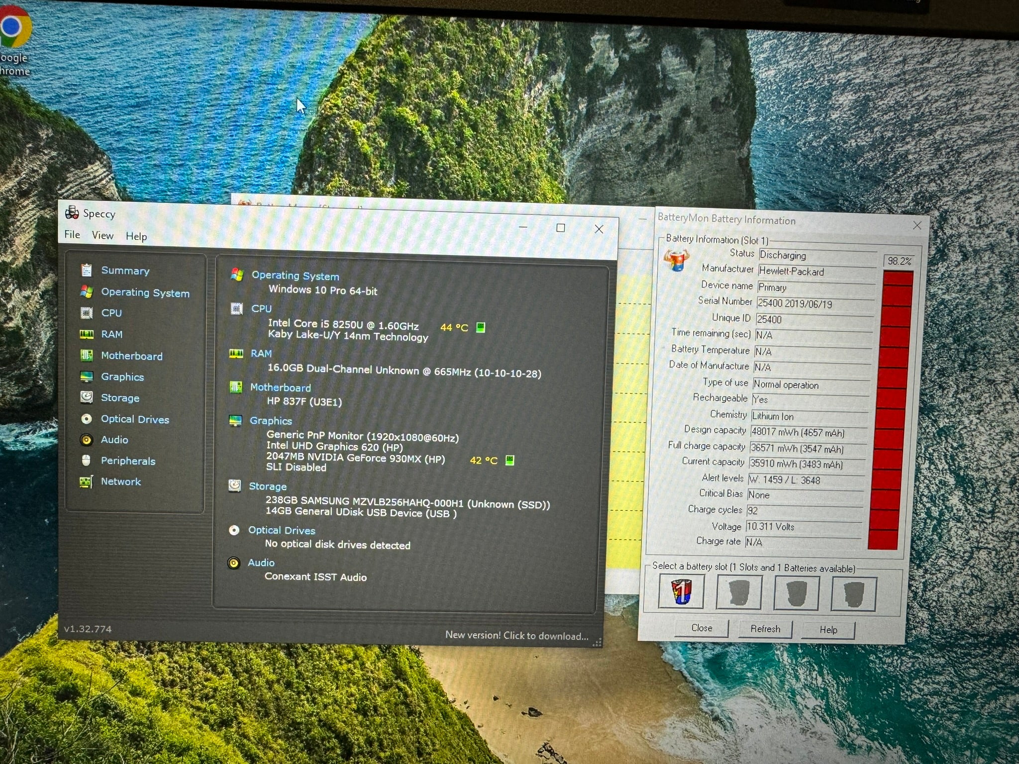Open the View menu in Speccy
This screenshot has height=764, width=1019.
click(x=102, y=235)
